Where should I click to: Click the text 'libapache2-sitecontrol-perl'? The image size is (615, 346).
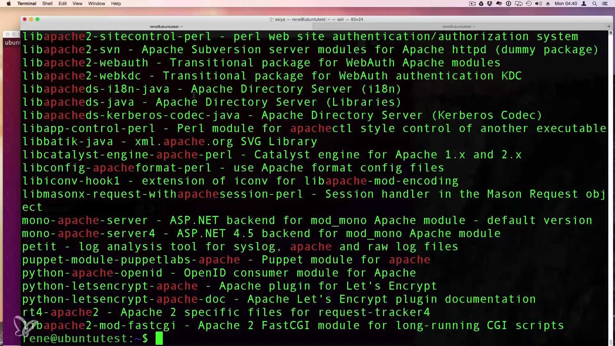117,37
